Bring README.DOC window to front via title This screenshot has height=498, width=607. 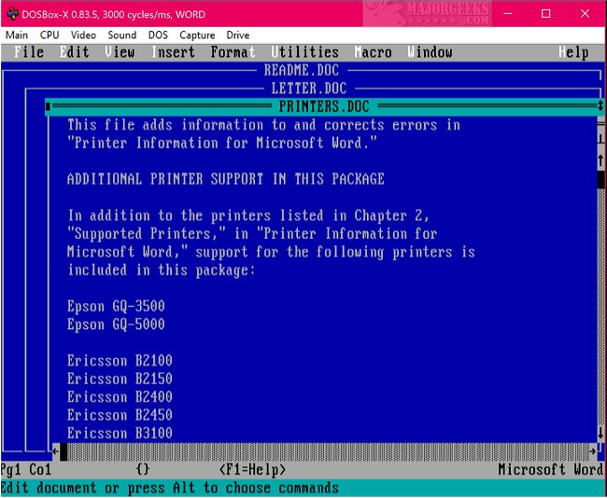302,70
